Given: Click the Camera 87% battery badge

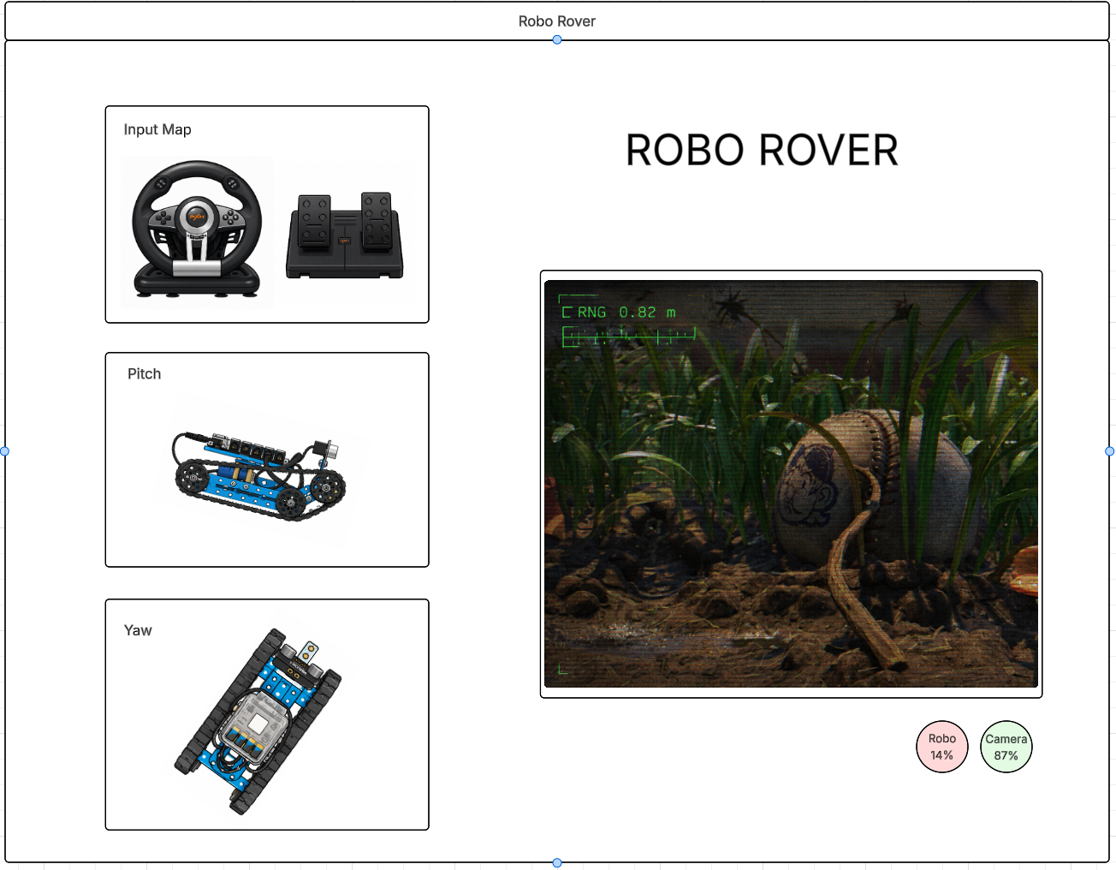Looking at the screenshot, I should [x=1006, y=747].
